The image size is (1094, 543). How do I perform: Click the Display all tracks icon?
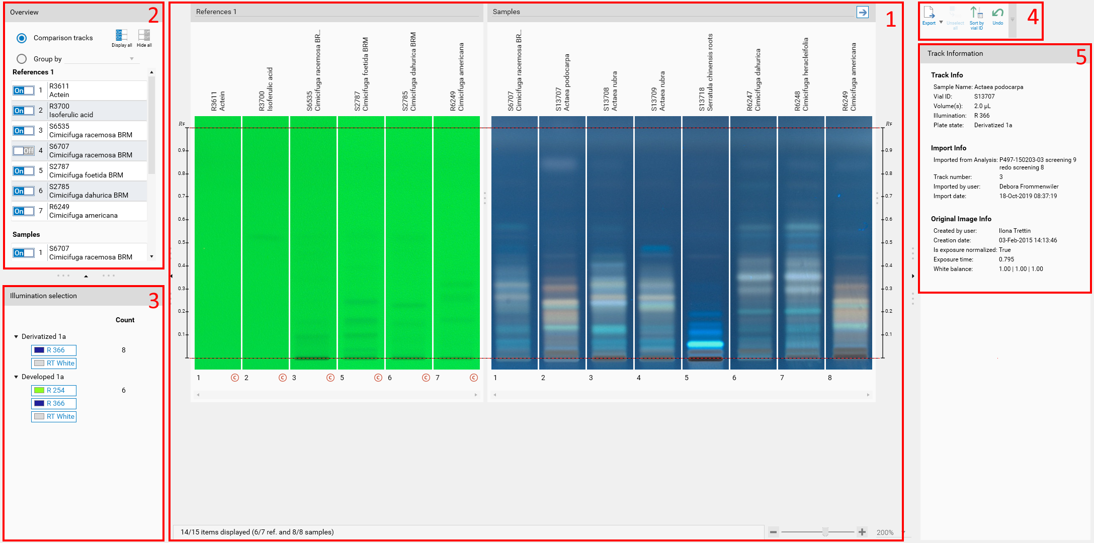[121, 35]
